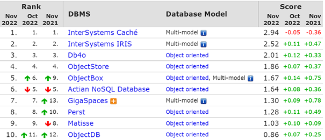Click score 2.52 for InterSystems IRIS
The image size is (325, 140).
point(271,44)
